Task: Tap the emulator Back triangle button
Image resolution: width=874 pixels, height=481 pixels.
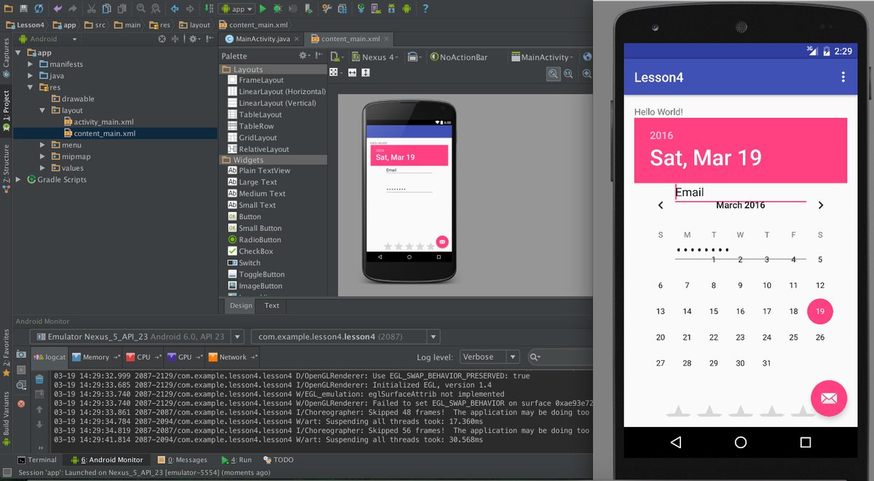Action: click(675, 442)
